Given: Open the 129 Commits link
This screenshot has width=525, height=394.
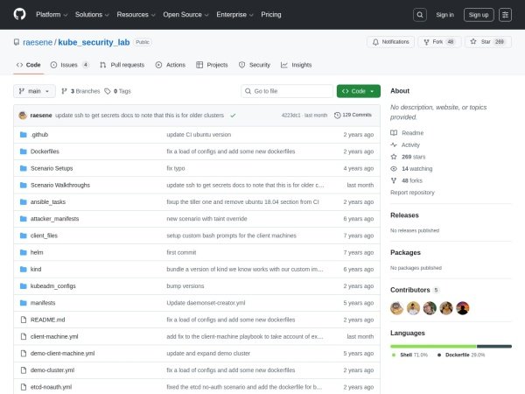Looking at the screenshot, I should coord(353,115).
